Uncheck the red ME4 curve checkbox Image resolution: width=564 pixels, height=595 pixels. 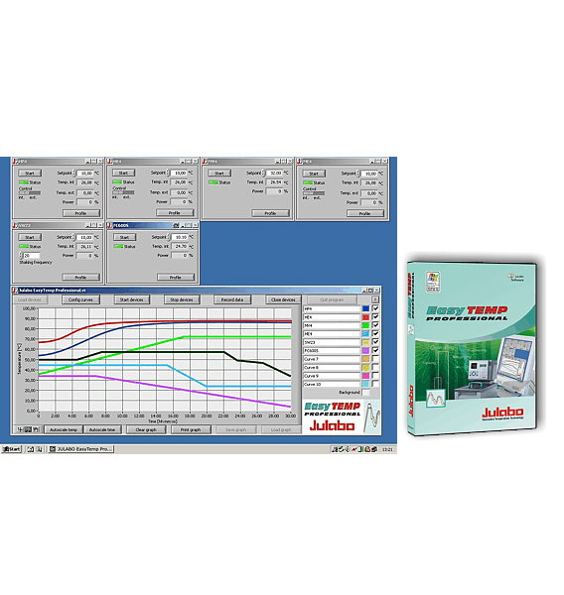pyautogui.click(x=375, y=316)
